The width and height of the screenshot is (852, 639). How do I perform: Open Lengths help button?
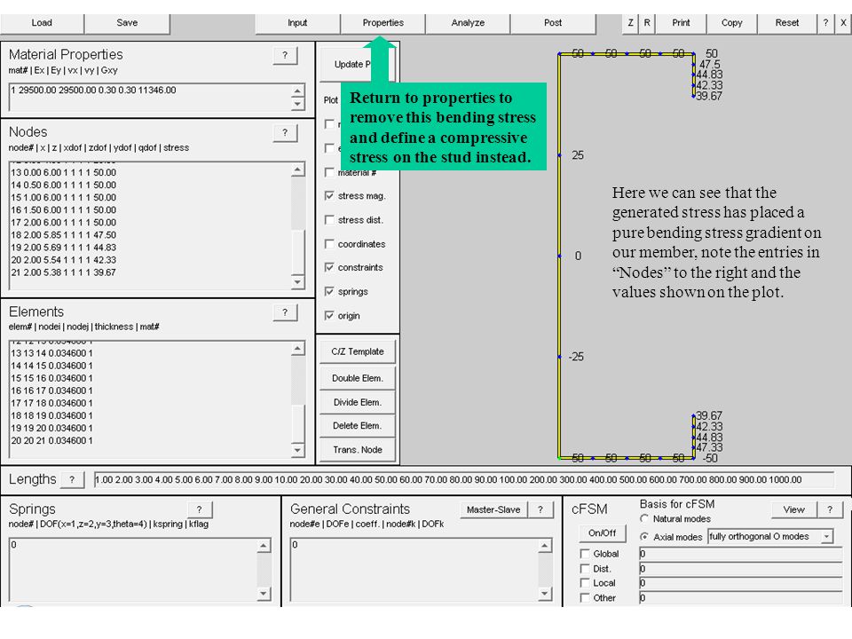click(x=72, y=479)
